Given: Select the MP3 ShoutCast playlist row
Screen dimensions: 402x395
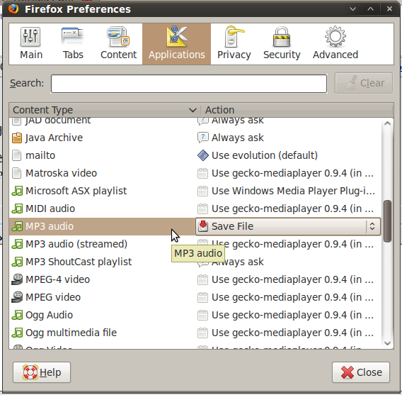Looking at the screenshot, I should 195,262.
